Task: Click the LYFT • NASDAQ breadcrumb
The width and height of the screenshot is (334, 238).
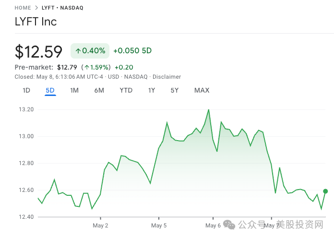Action: point(62,8)
